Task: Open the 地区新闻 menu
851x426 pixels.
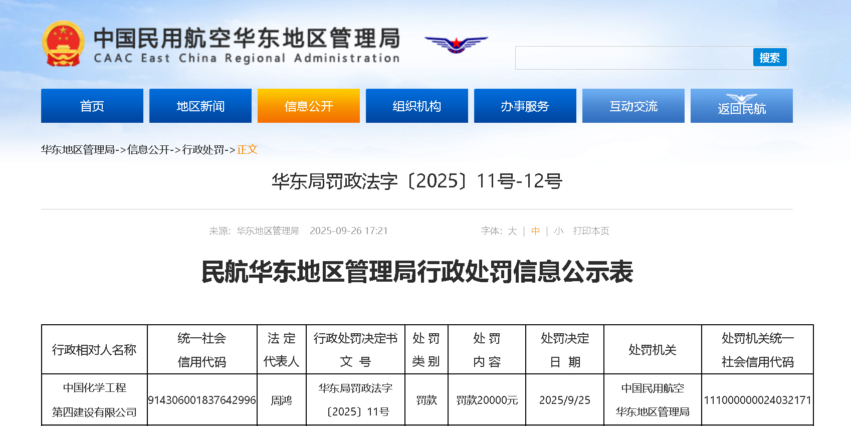Action: pos(200,106)
